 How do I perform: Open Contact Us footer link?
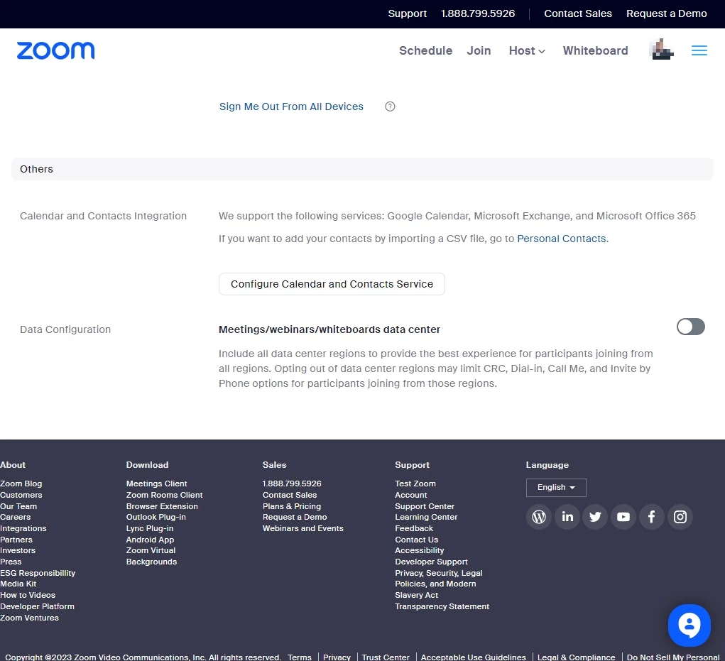(416, 540)
